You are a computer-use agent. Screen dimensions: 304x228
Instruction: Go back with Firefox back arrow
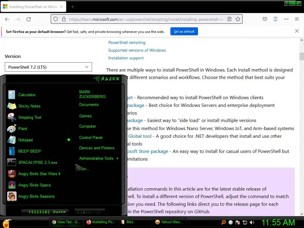7,19
